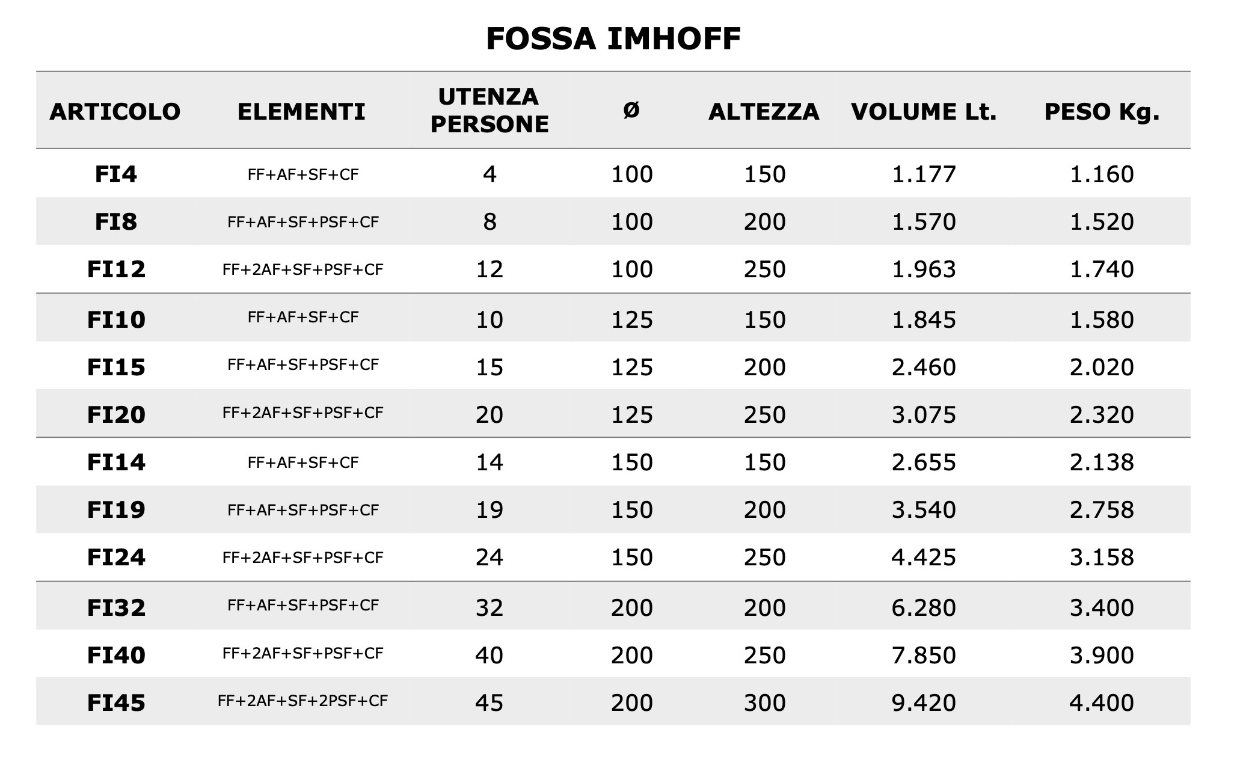Click the FOSSA IMHOFF title
1240x762 pixels.
click(x=613, y=40)
